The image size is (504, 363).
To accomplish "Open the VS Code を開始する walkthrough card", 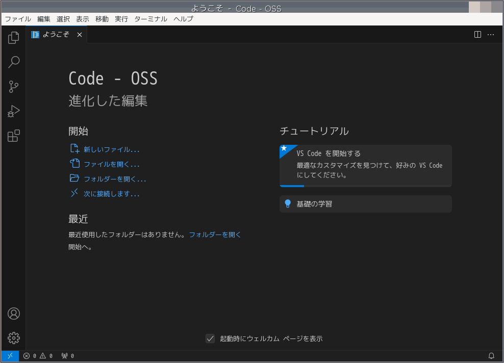I will [366, 166].
